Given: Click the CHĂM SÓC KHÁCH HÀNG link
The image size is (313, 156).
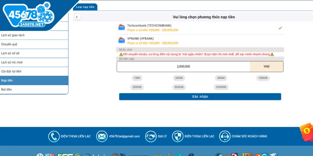Looking at the screenshot, I should 249,136.
